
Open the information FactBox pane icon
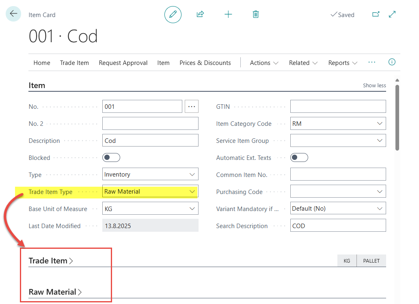(392, 62)
